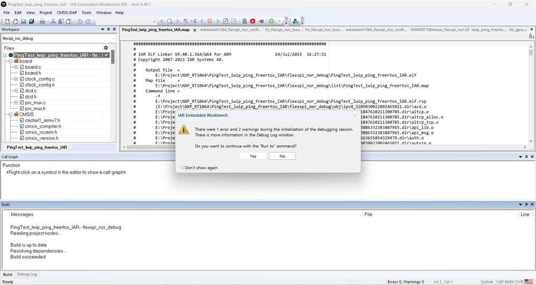Tick the Don't show again checkbox

click(x=182, y=168)
